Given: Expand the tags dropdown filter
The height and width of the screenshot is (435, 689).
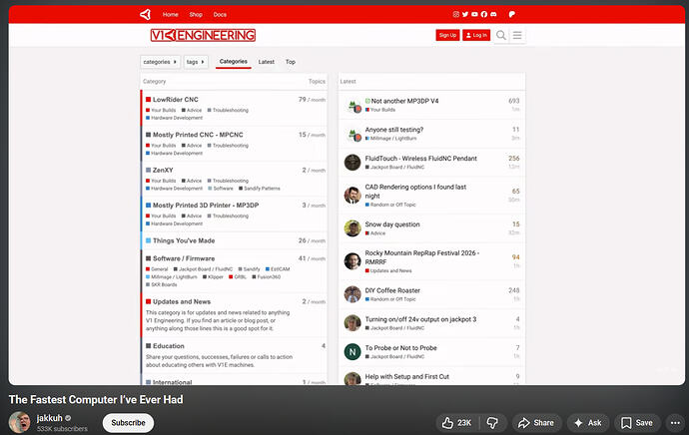Looking at the screenshot, I should [196, 62].
